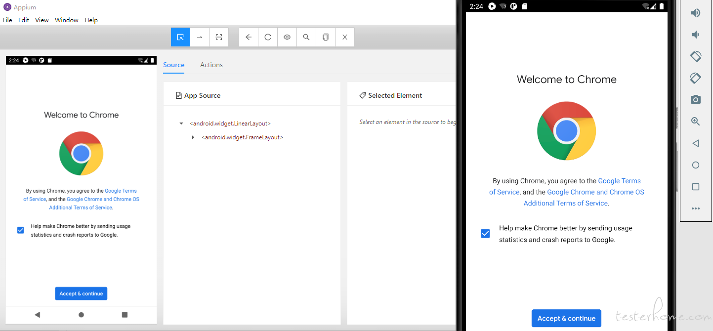Click Chrome logo in Appium screenshot
713x331 pixels.
pyautogui.click(x=81, y=153)
